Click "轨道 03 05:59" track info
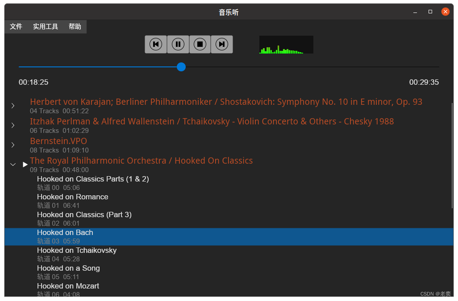This screenshot has height=301, width=458. click(x=58, y=241)
